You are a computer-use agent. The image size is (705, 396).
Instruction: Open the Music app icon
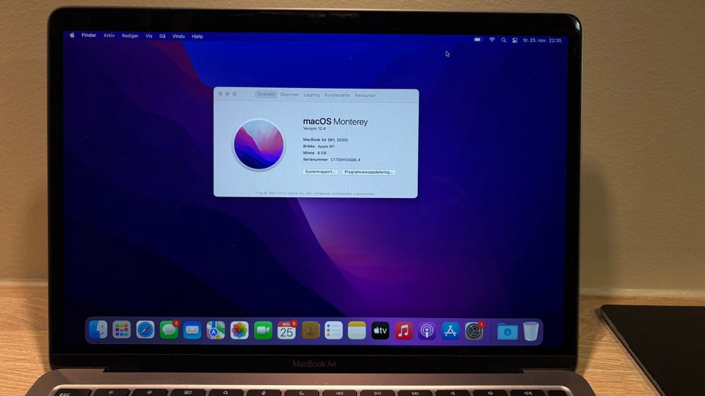pyautogui.click(x=404, y=331)
